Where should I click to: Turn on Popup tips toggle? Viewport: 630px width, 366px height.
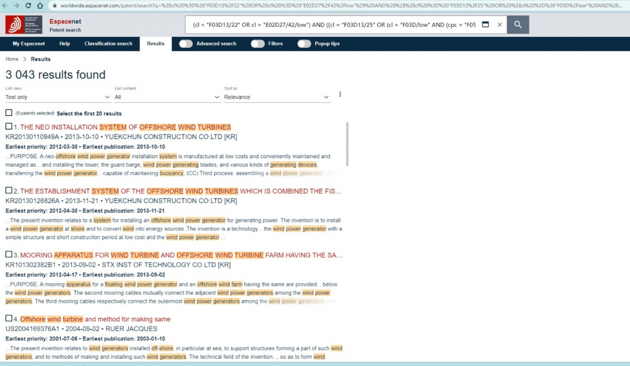point(304,44)
